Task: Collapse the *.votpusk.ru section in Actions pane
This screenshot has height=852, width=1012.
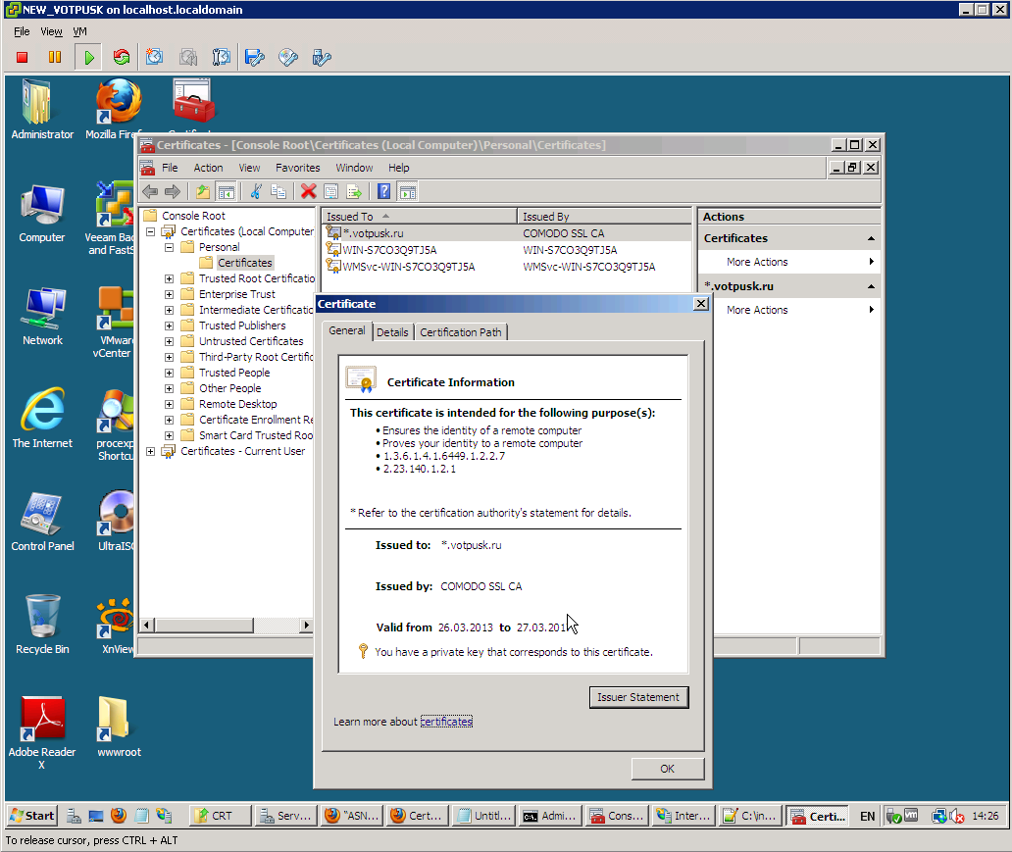Action: (871, 286)
